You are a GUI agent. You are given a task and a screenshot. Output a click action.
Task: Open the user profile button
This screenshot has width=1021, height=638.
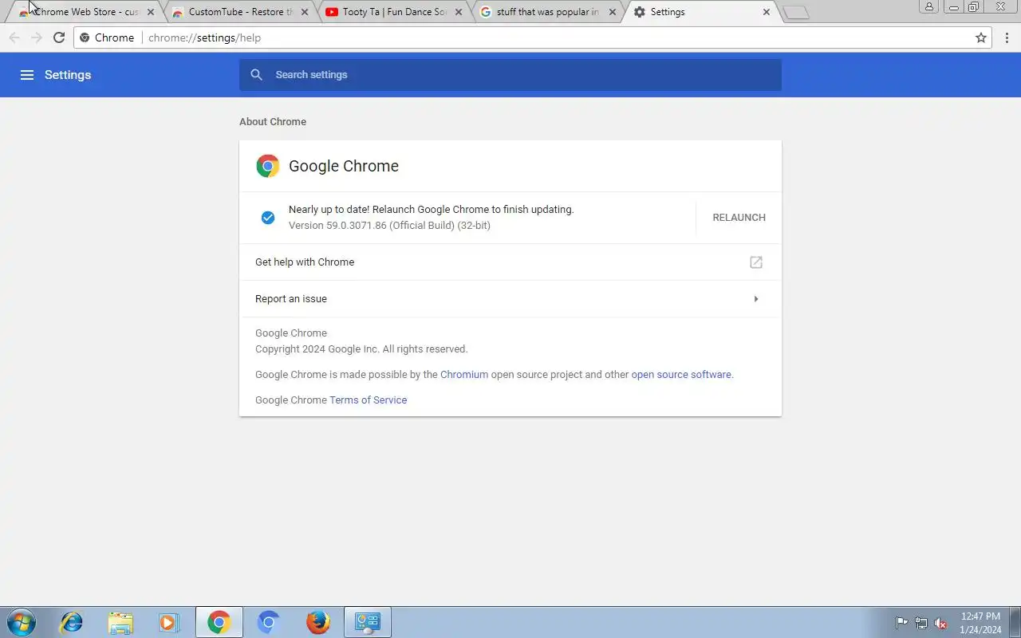coord(929,7)
